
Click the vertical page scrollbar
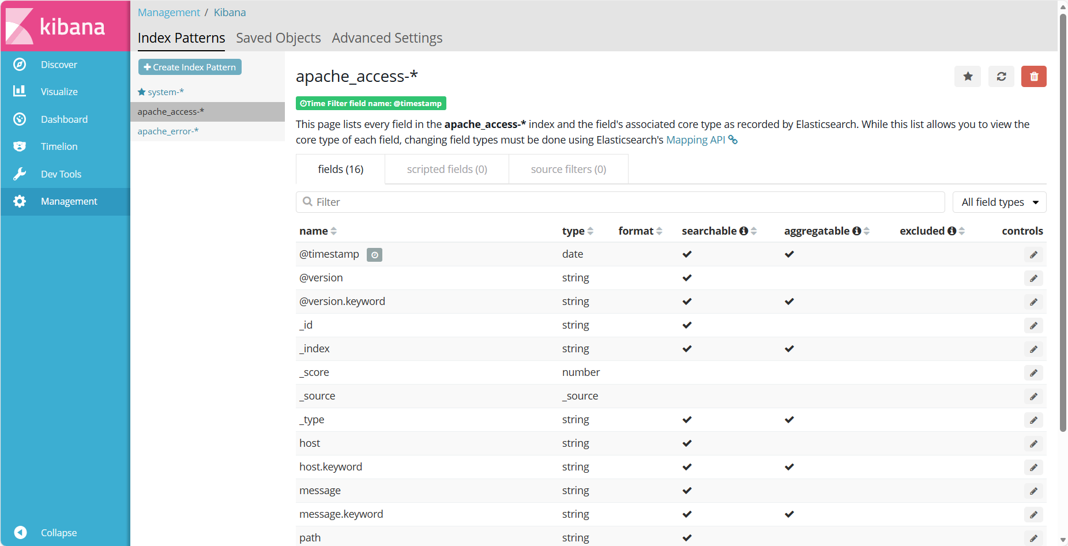(x=1063, y=231)
